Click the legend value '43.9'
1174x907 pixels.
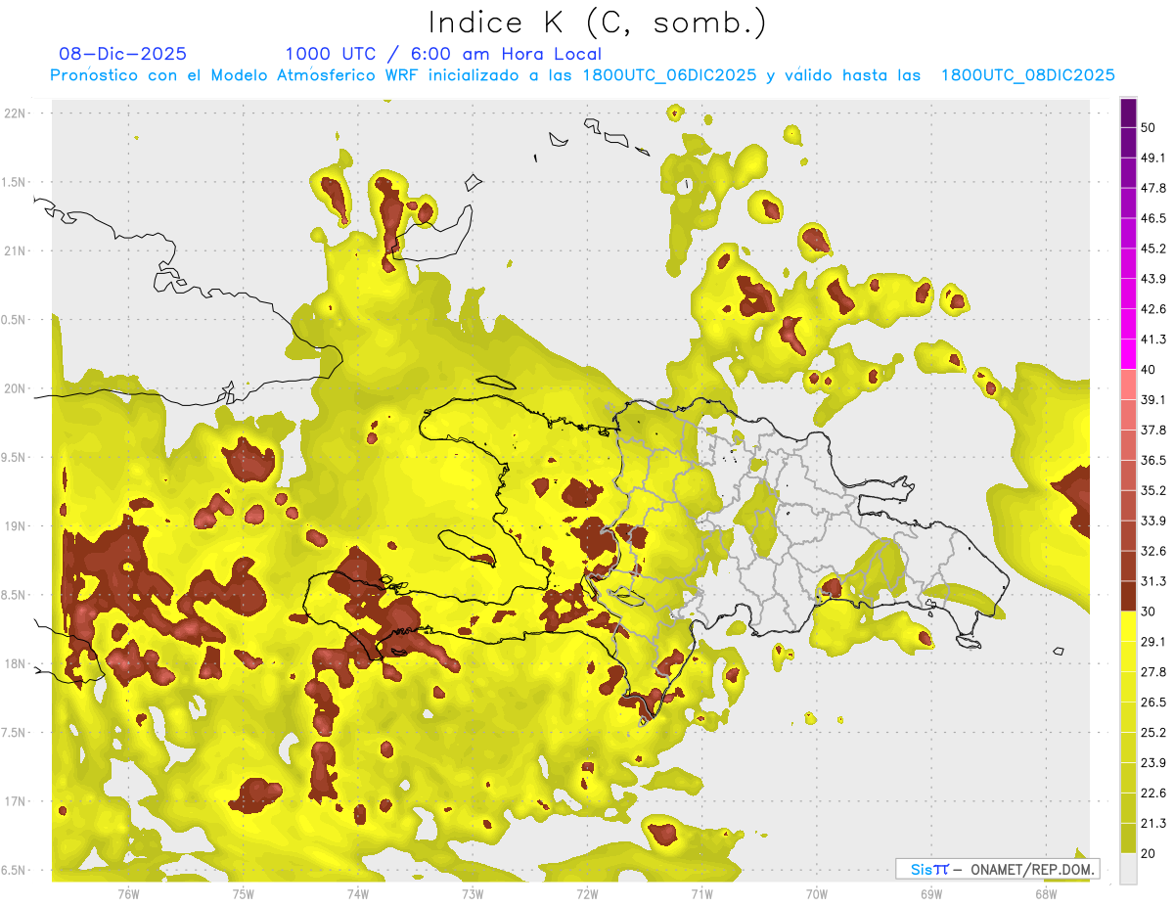pyautogui.click(x=1153, y=279)
